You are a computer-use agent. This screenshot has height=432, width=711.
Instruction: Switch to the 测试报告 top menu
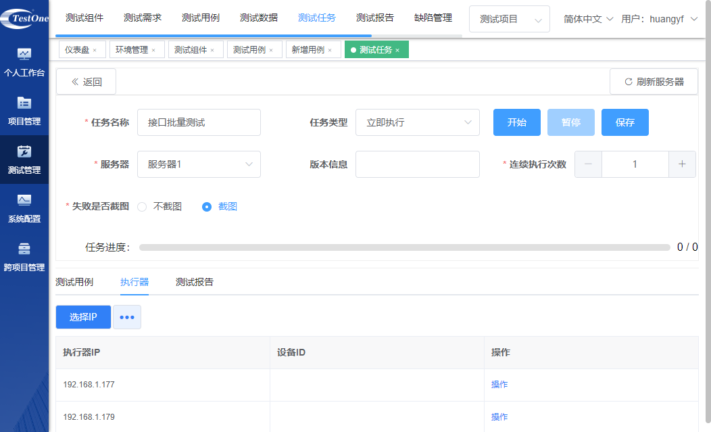pos(375,18)
